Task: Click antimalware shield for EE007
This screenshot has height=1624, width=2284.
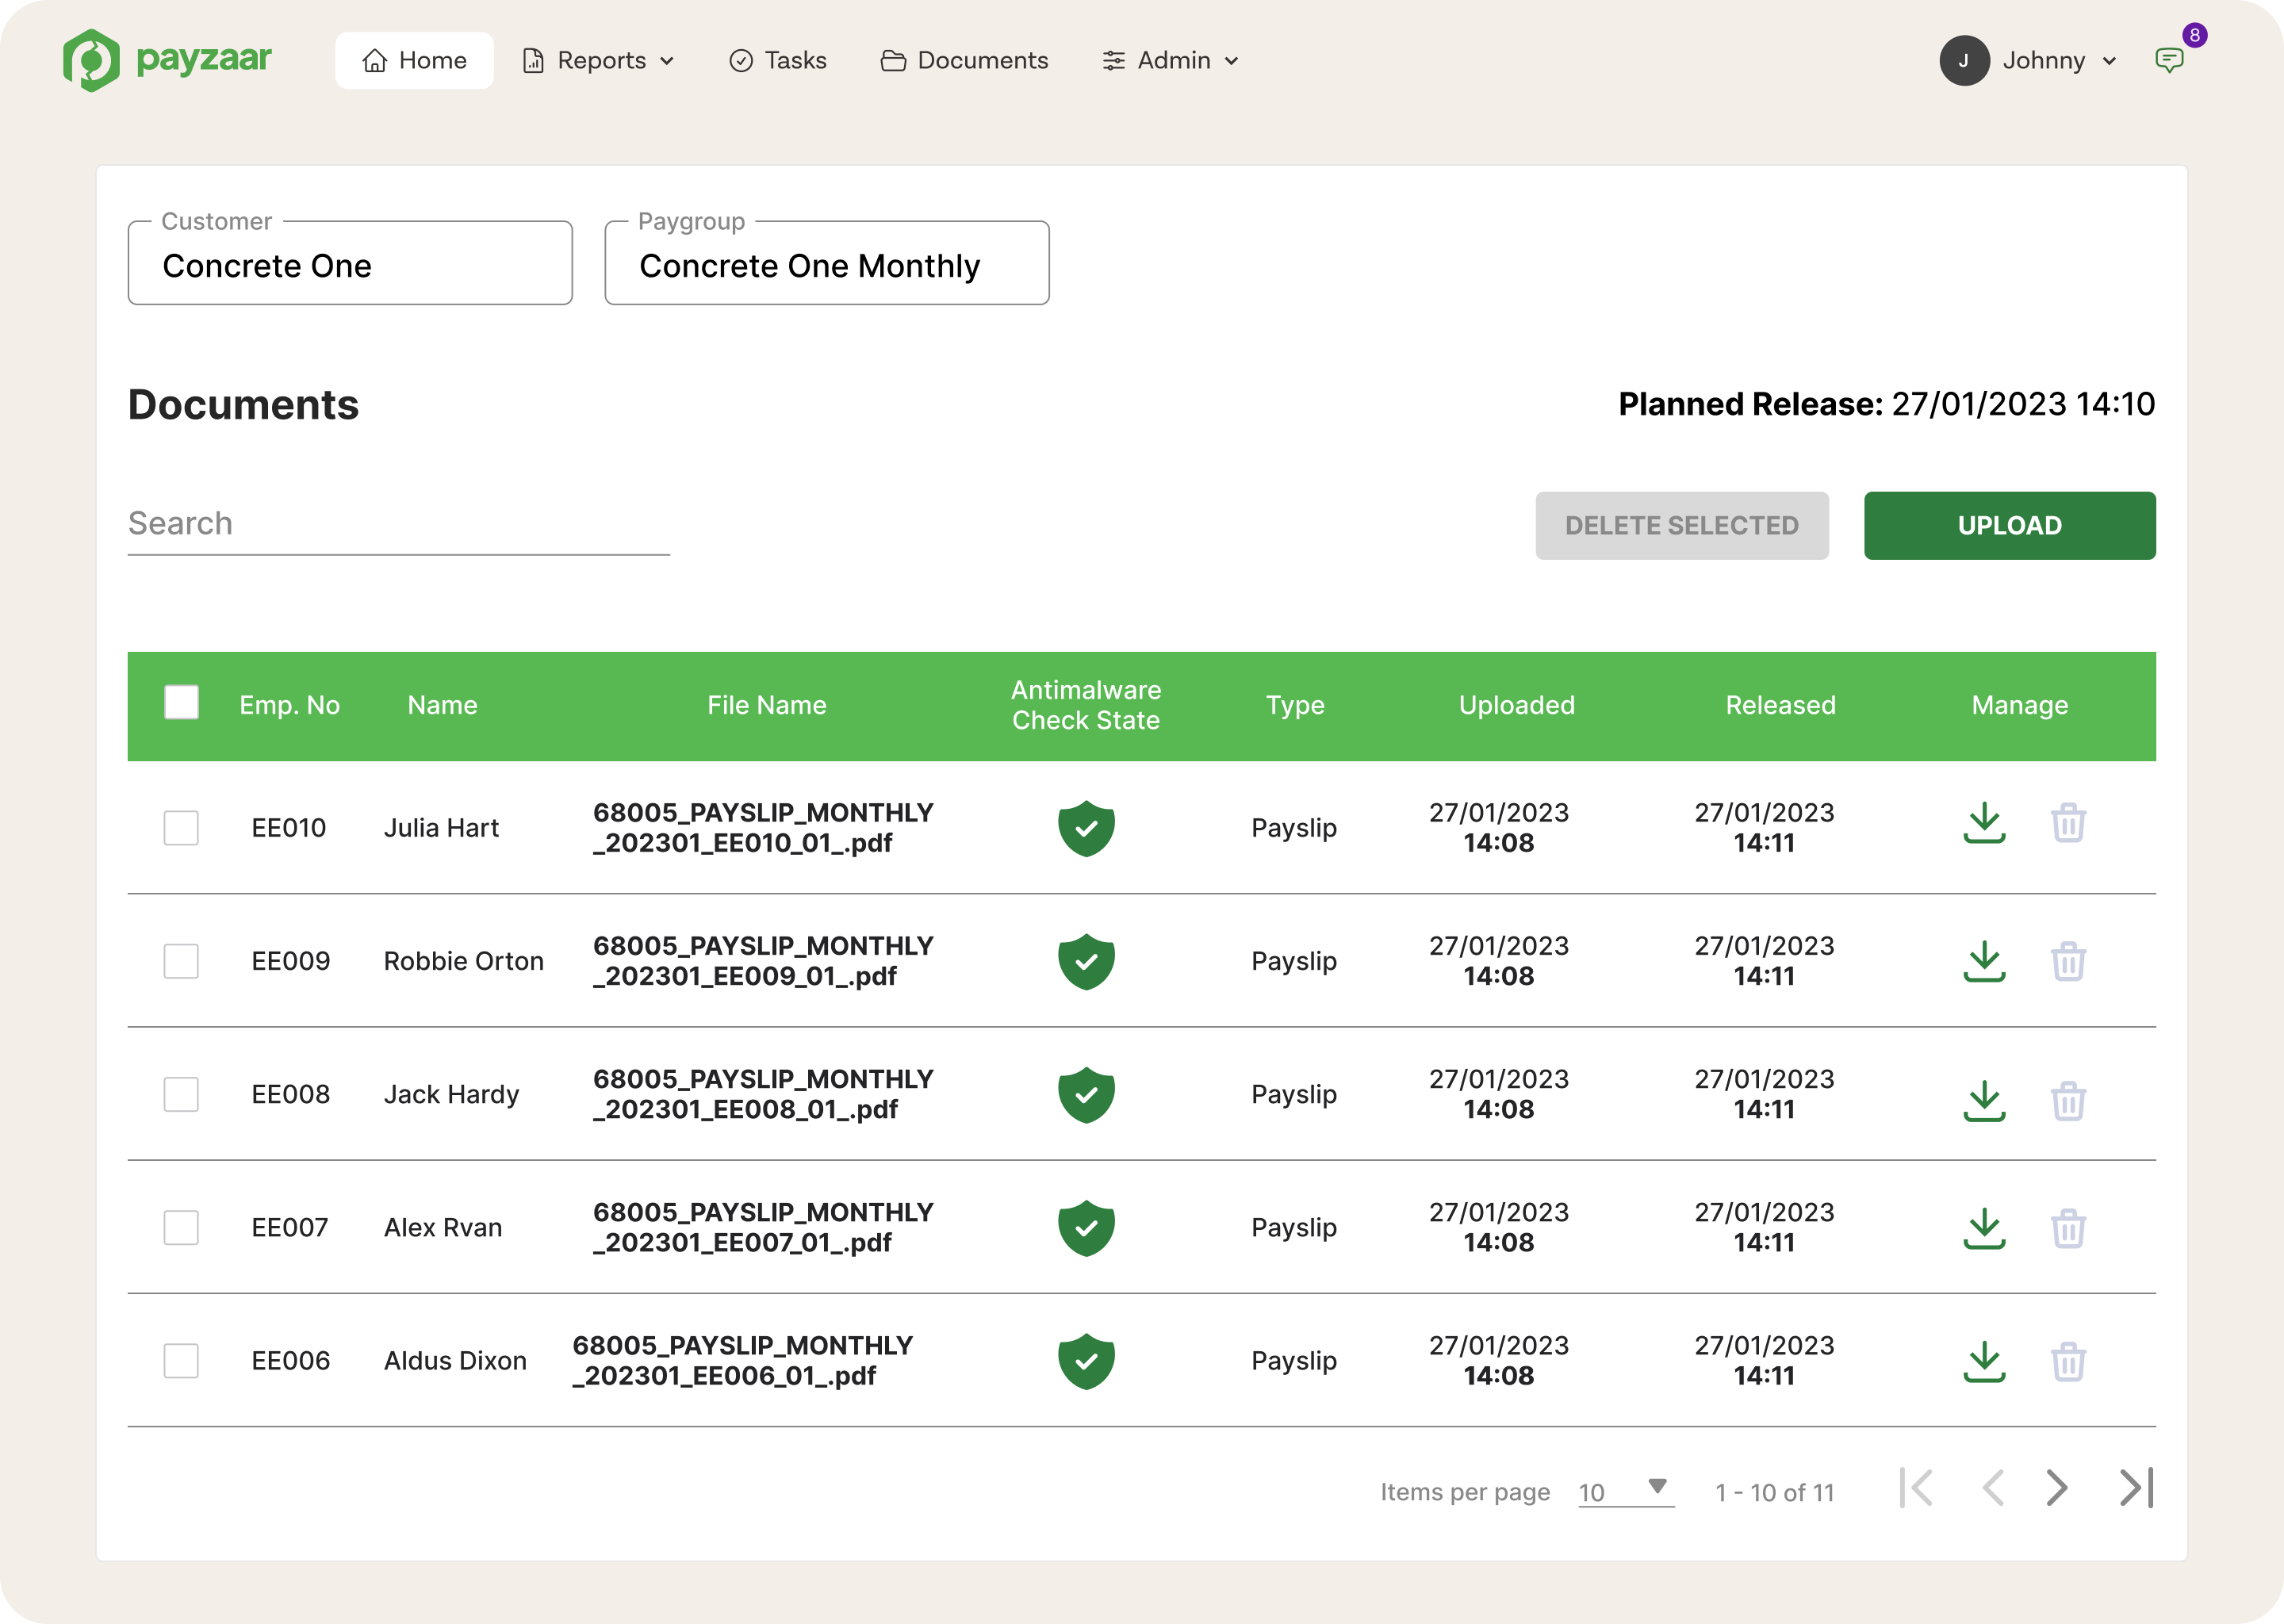Action: 1086,1227
